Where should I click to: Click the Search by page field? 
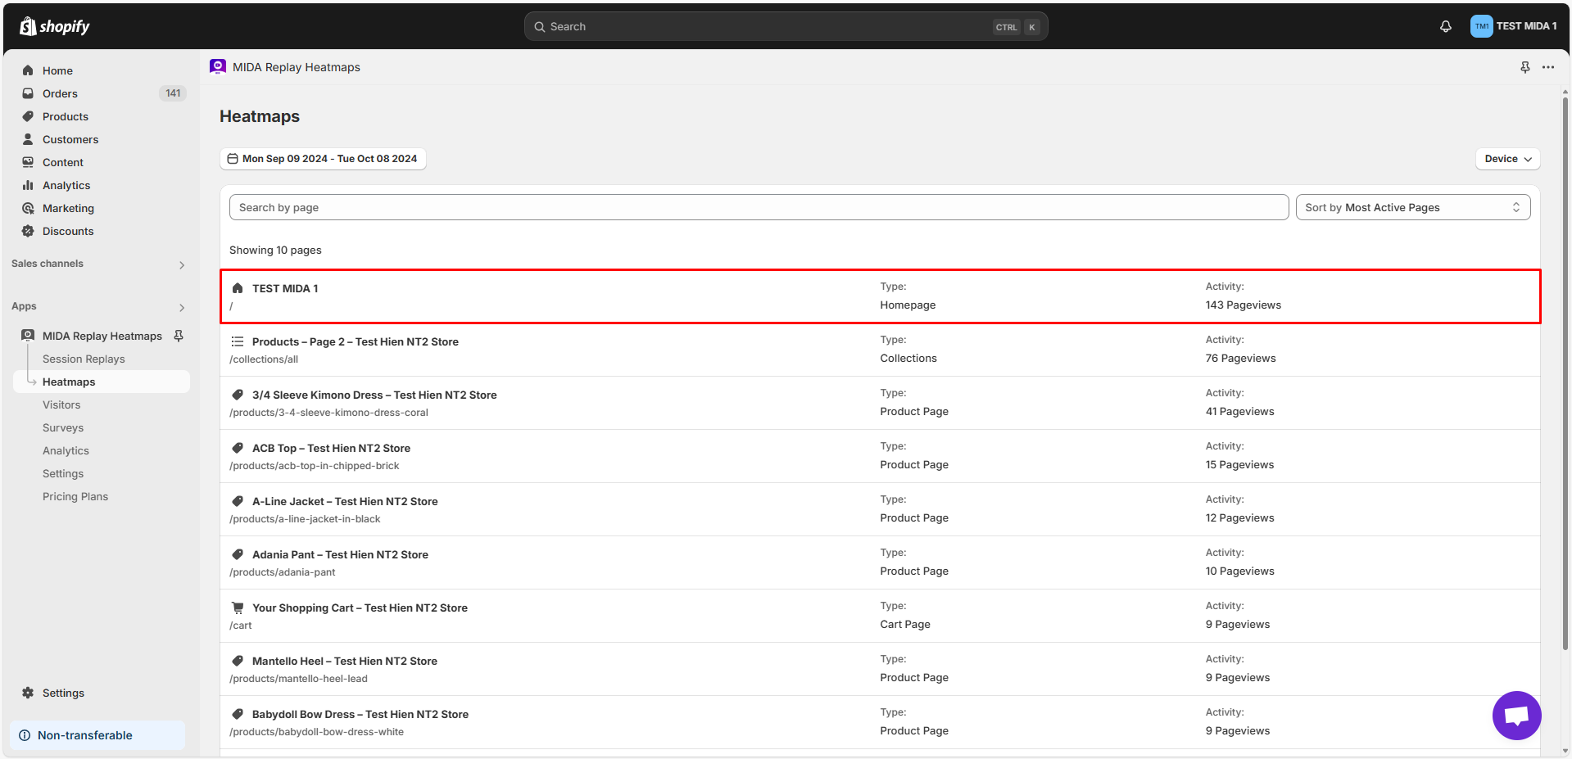(x=758, y=207)
